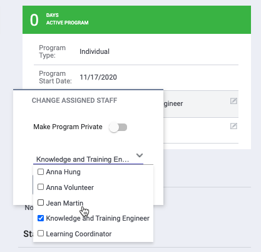Click the Change Assigned Staff heading
This screenshot has width=261, height=252.
pyautogui.click(x=74, y=100)
